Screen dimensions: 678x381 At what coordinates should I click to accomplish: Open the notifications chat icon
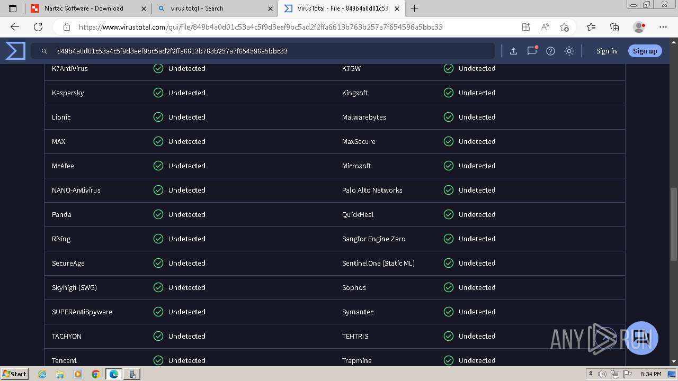532,51
